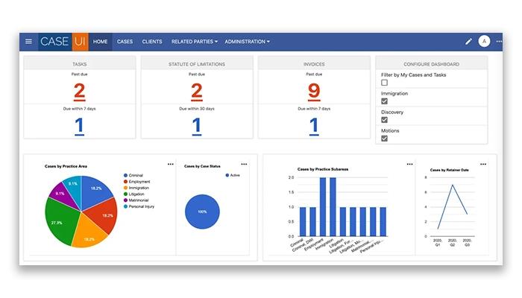This screenshot has width=522, height=298.
Task: Click the Invoices card header
Action: pyautogui.click(x=314, y=64)
